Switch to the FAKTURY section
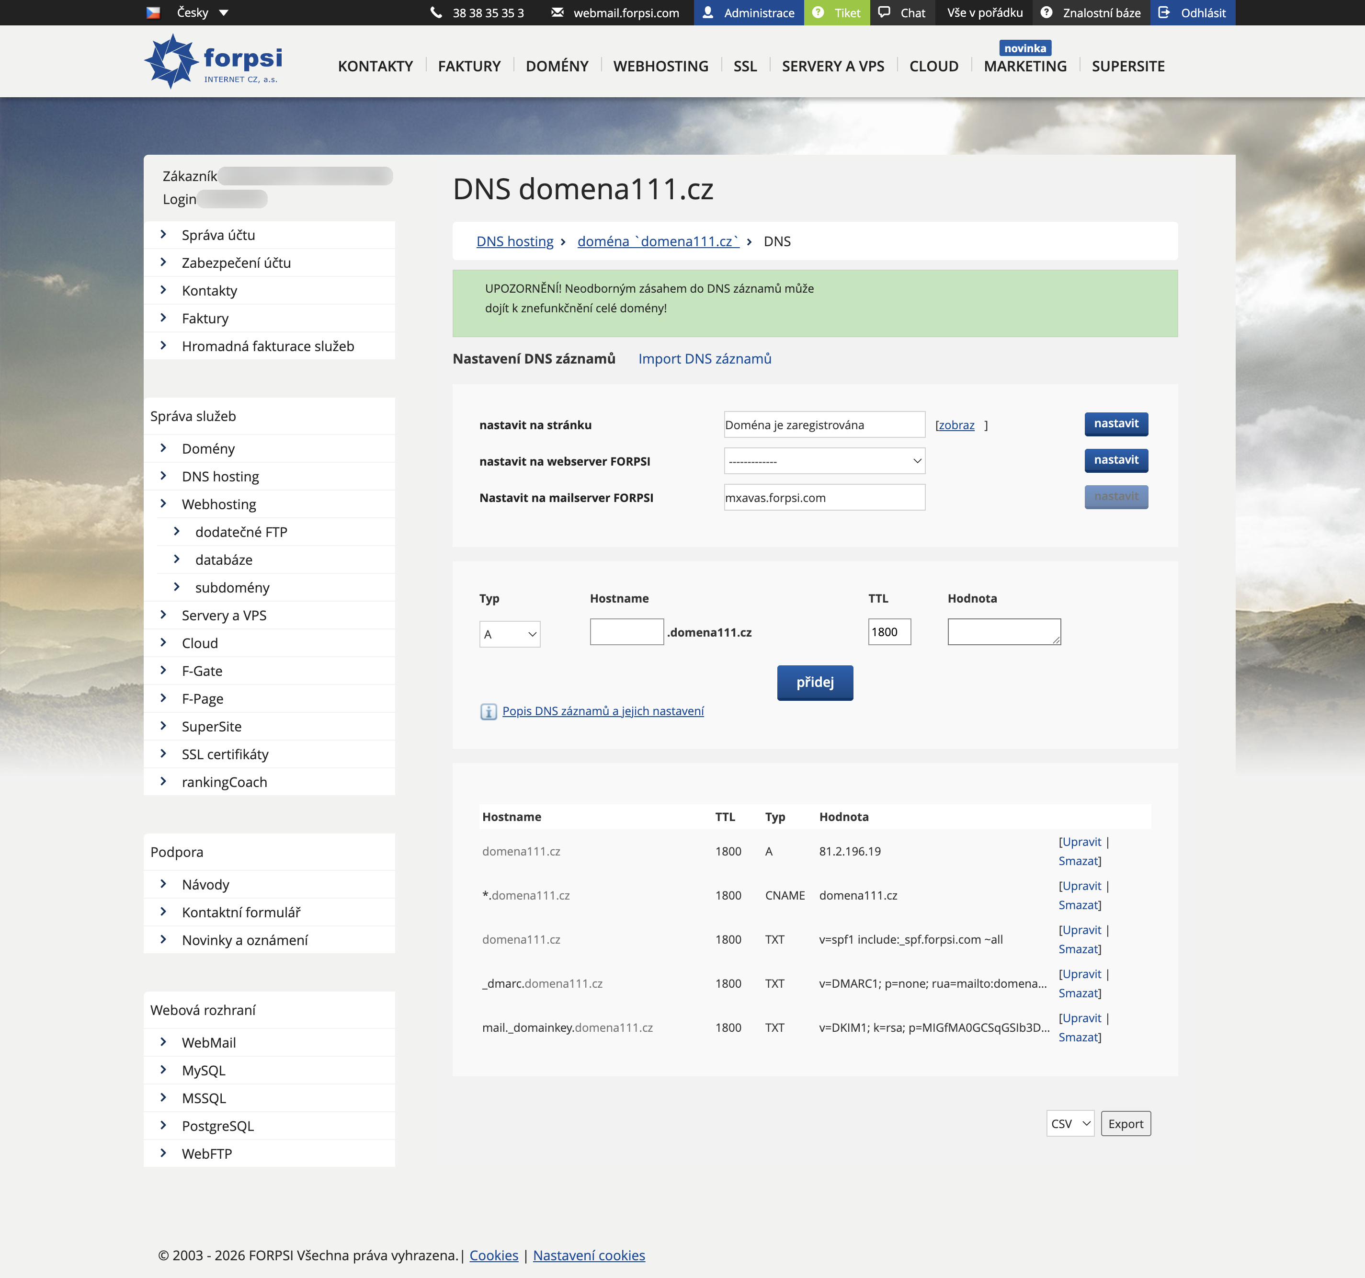This screenshot has height=1278, width=1365. point(469,66)
